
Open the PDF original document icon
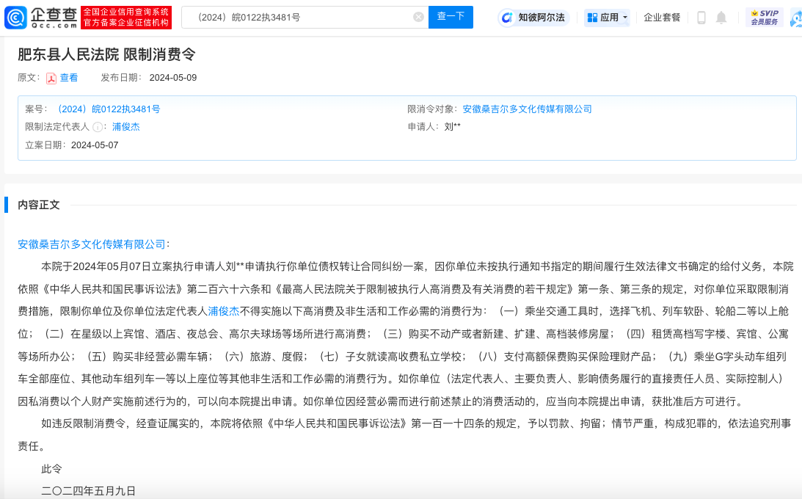pos(51,78)
